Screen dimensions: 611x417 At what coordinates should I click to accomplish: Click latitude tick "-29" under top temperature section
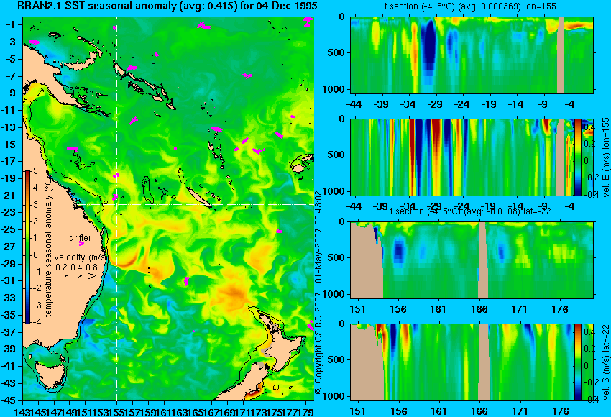pyautogui.click(x=435, y=104)
